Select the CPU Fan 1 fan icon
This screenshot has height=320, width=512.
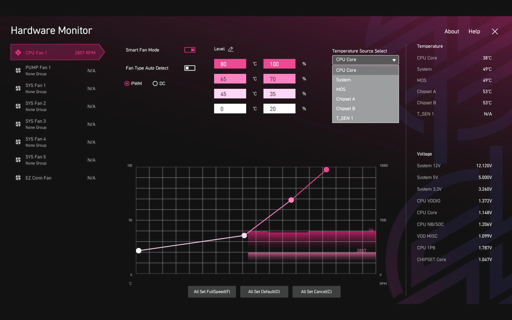[x=18, y=53]
